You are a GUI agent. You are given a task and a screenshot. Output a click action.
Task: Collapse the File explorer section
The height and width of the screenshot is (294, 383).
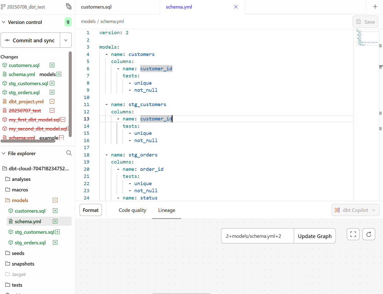[4, 153]
